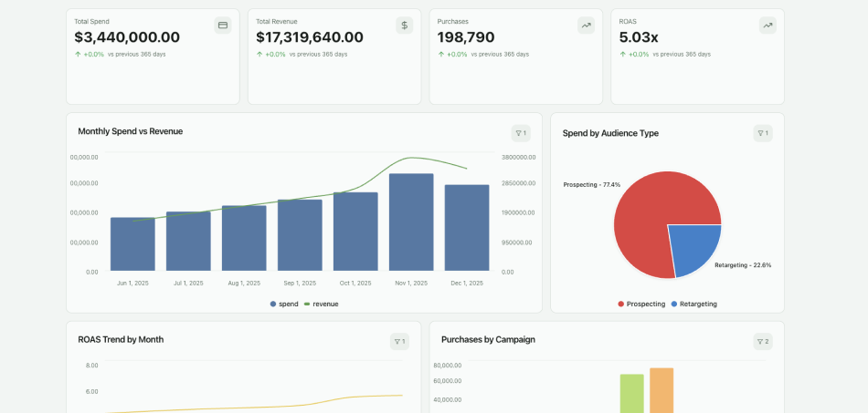
Task: Click the 198,790 Purchases value
Action: 466,37
